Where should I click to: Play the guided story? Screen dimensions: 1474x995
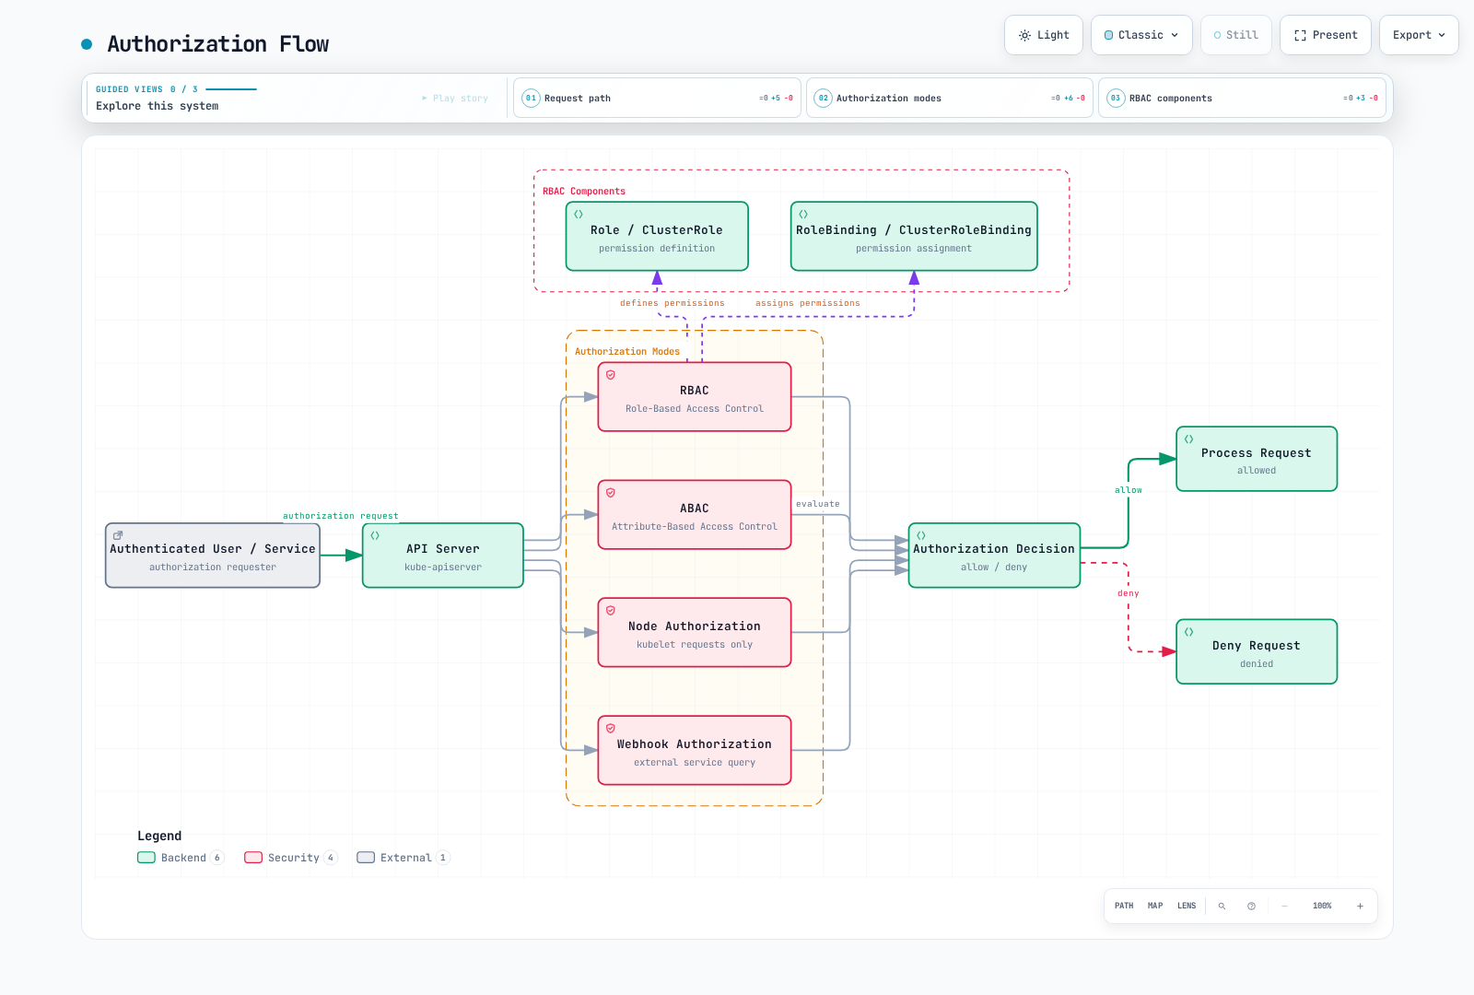pos(455,98)
